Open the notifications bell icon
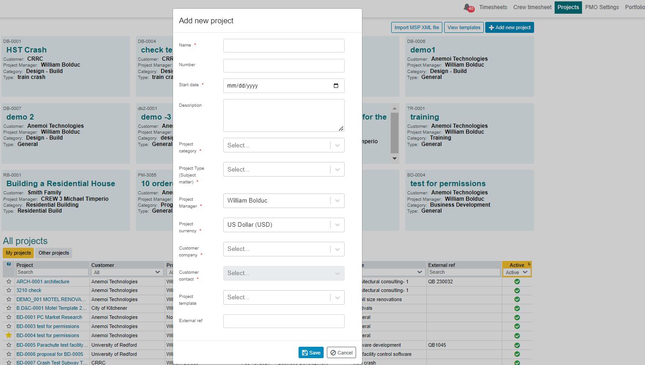645x365 pixels. point(467,7)
